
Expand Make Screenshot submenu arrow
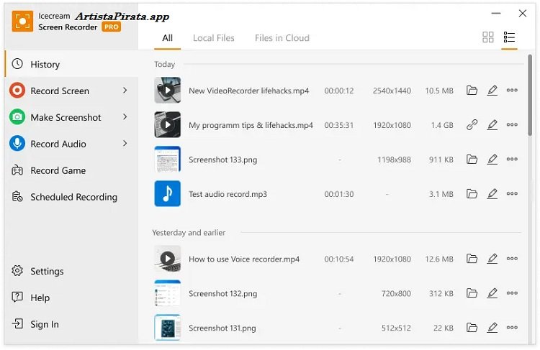coord(125,117)
